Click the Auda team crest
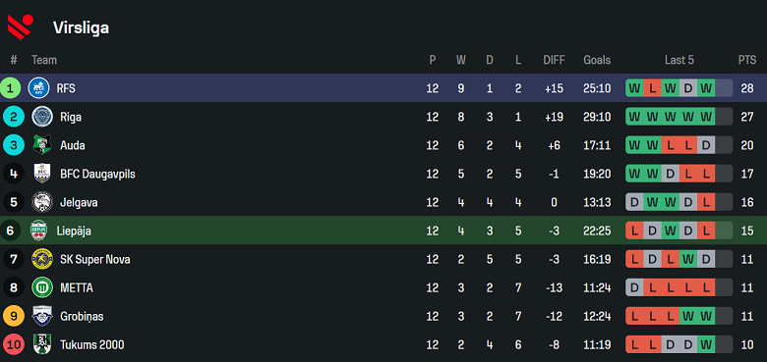The height and width of the screenshot is (362, 767). pos(42,145)
